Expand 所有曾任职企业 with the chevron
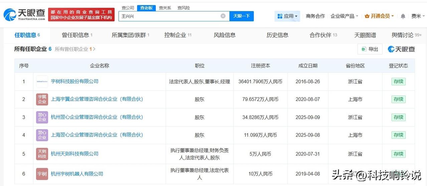 tap(94, 49)
